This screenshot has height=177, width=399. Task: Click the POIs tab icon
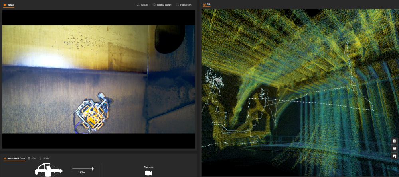pyautogui.click(x=29, y=158)
